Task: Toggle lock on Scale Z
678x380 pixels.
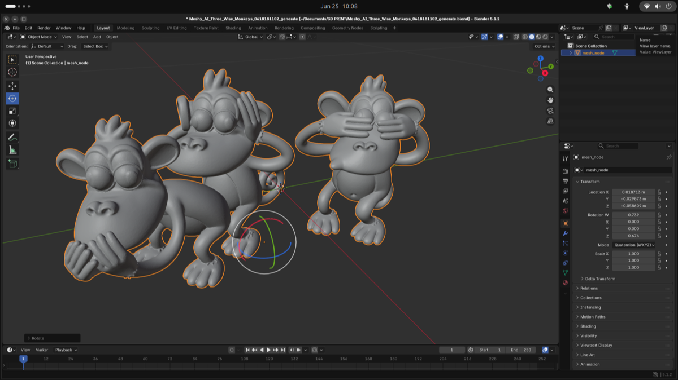Action: coord(659,267)
